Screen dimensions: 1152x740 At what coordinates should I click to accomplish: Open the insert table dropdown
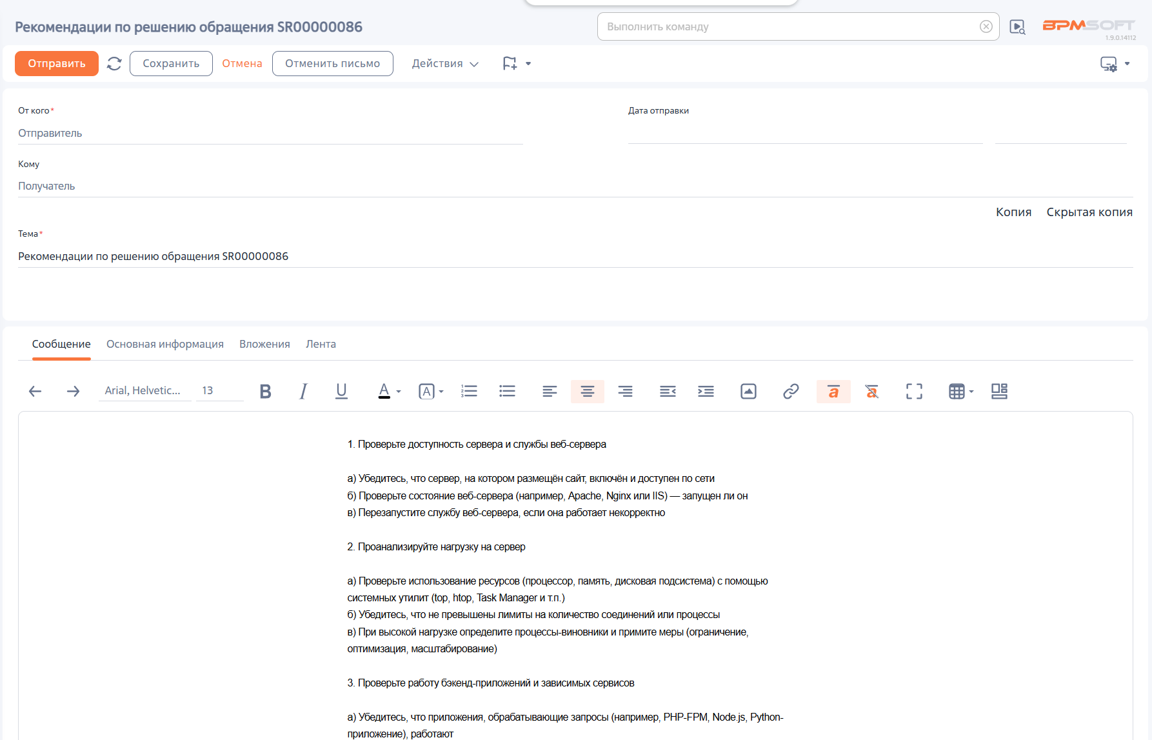pos(960,391)
